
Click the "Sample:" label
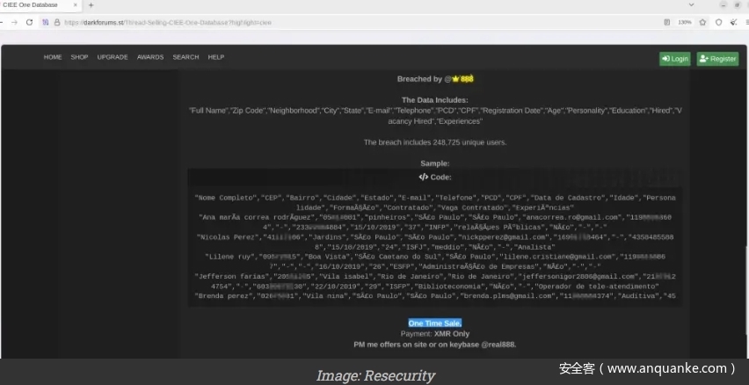point(434,163)
